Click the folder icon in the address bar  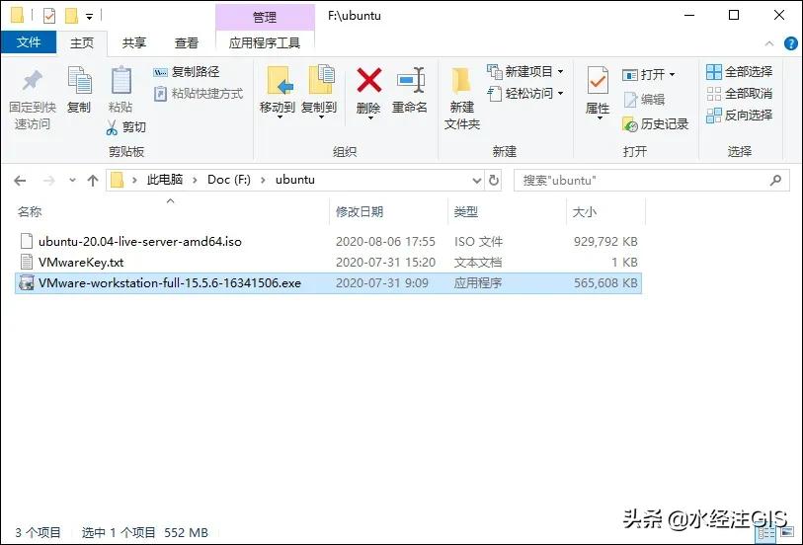[x=118, y=180]
